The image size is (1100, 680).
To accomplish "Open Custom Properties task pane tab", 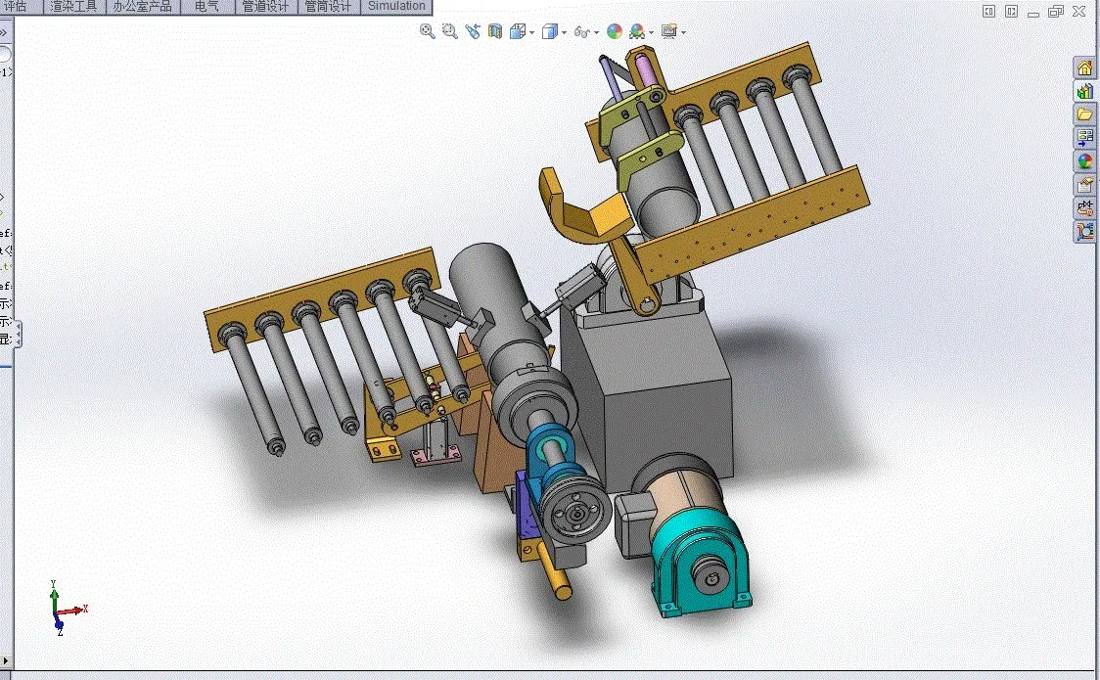I will pyautogui.click(x=1084, y=184).
